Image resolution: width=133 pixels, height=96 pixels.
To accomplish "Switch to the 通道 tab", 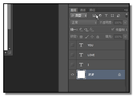I will [x=83, y=10].
